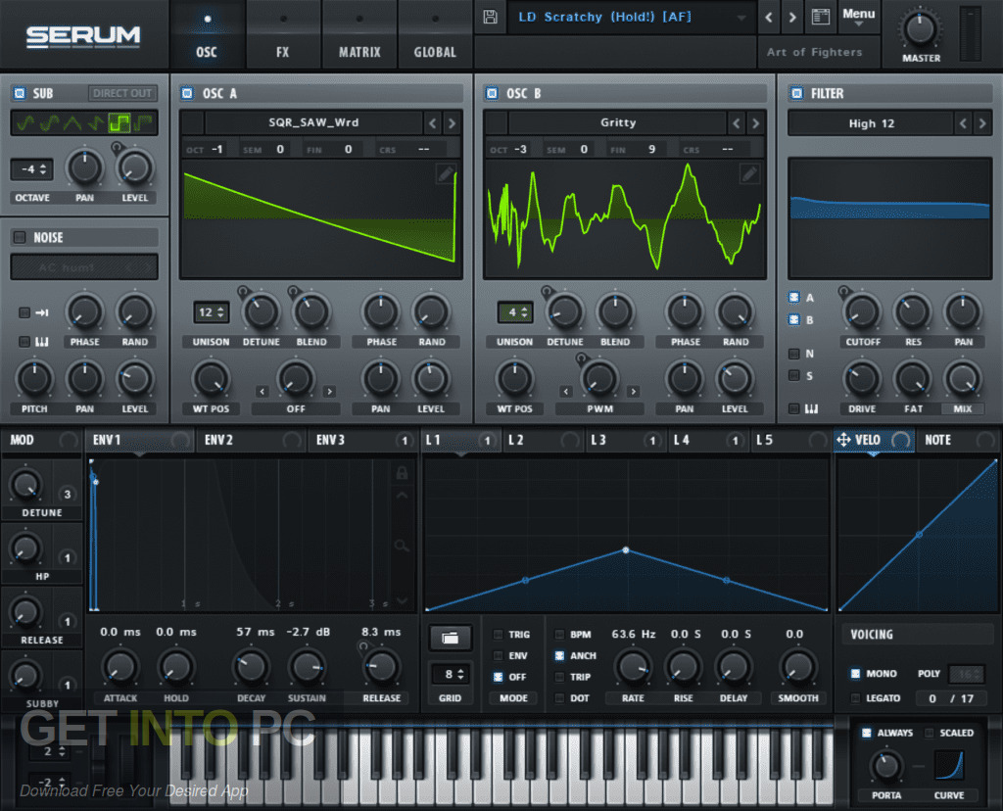Select the LFO 3 tab

click(x=627, y=440)
